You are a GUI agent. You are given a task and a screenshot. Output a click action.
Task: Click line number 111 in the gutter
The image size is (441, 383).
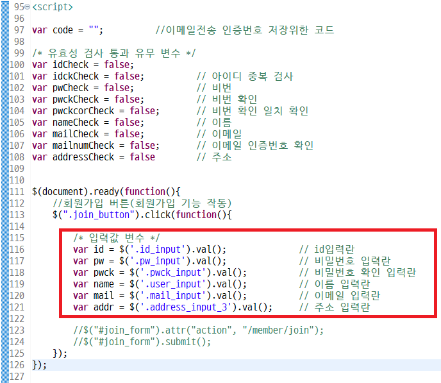(x=17, y=191)
